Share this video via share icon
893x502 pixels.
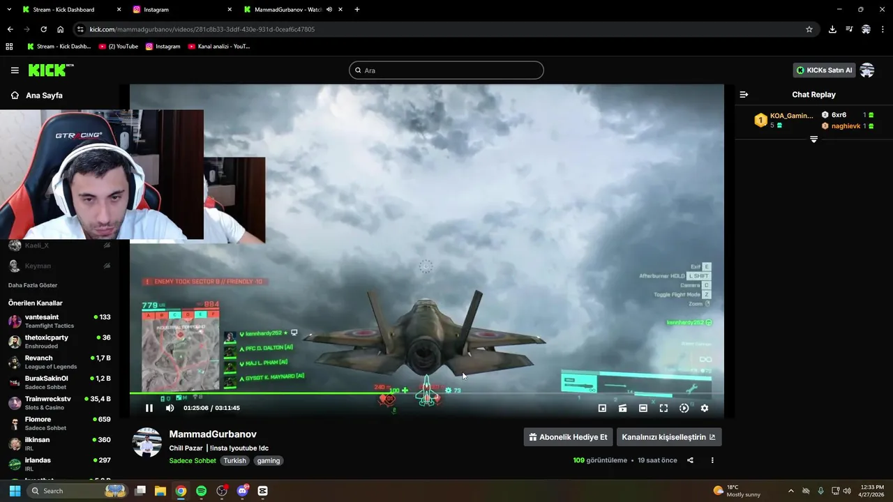690,460
